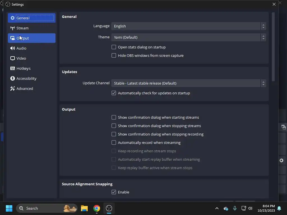Click the Audio speaker icon

[x=12, y=48]
